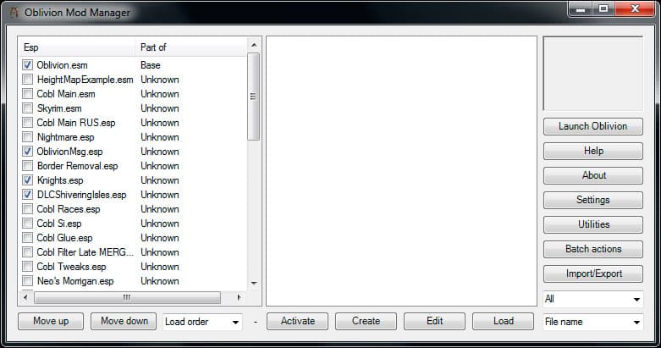This screenshot has width=661, height=348.
Task: Click the horizontal scrollbar thumb of esp list
Action: click(x=127, y=297)
